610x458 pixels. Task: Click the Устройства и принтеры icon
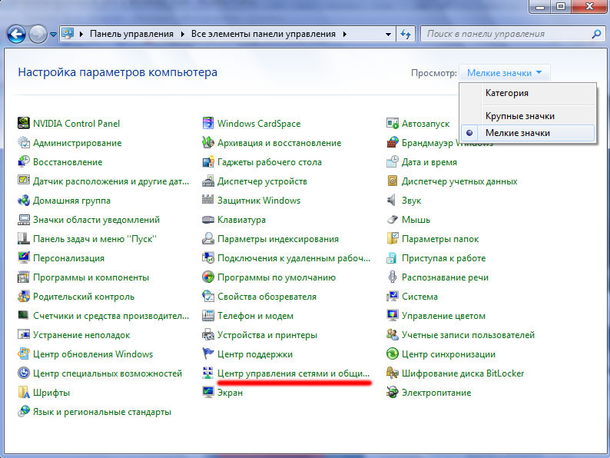(208, 334)
